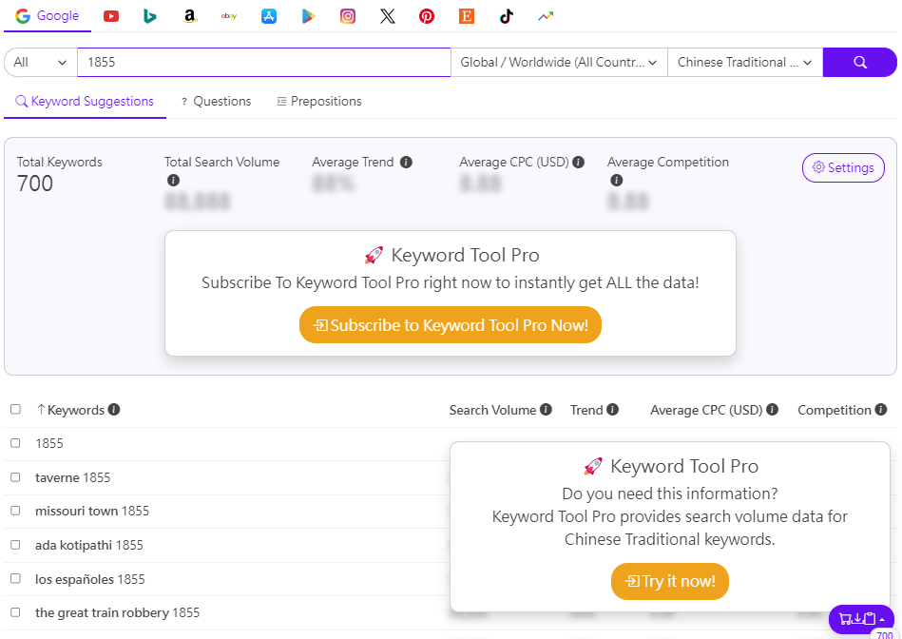Click 'the great train robbery 1855' text

117,612
